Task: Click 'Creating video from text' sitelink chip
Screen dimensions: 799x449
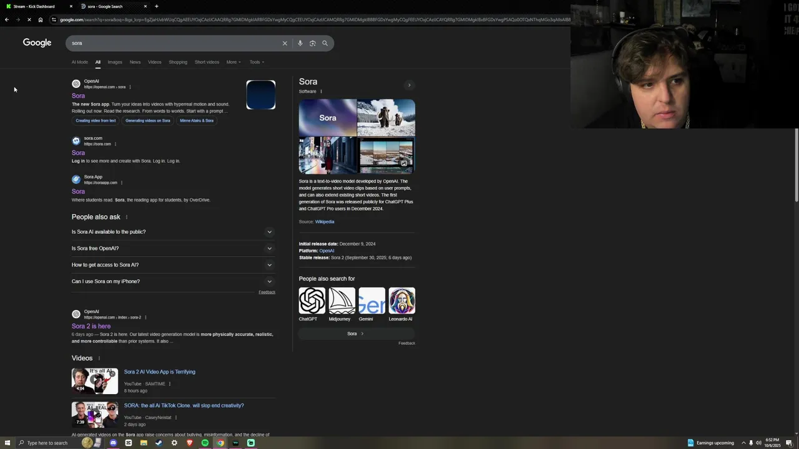Action: pyautogui.click(x=96, y=120)
